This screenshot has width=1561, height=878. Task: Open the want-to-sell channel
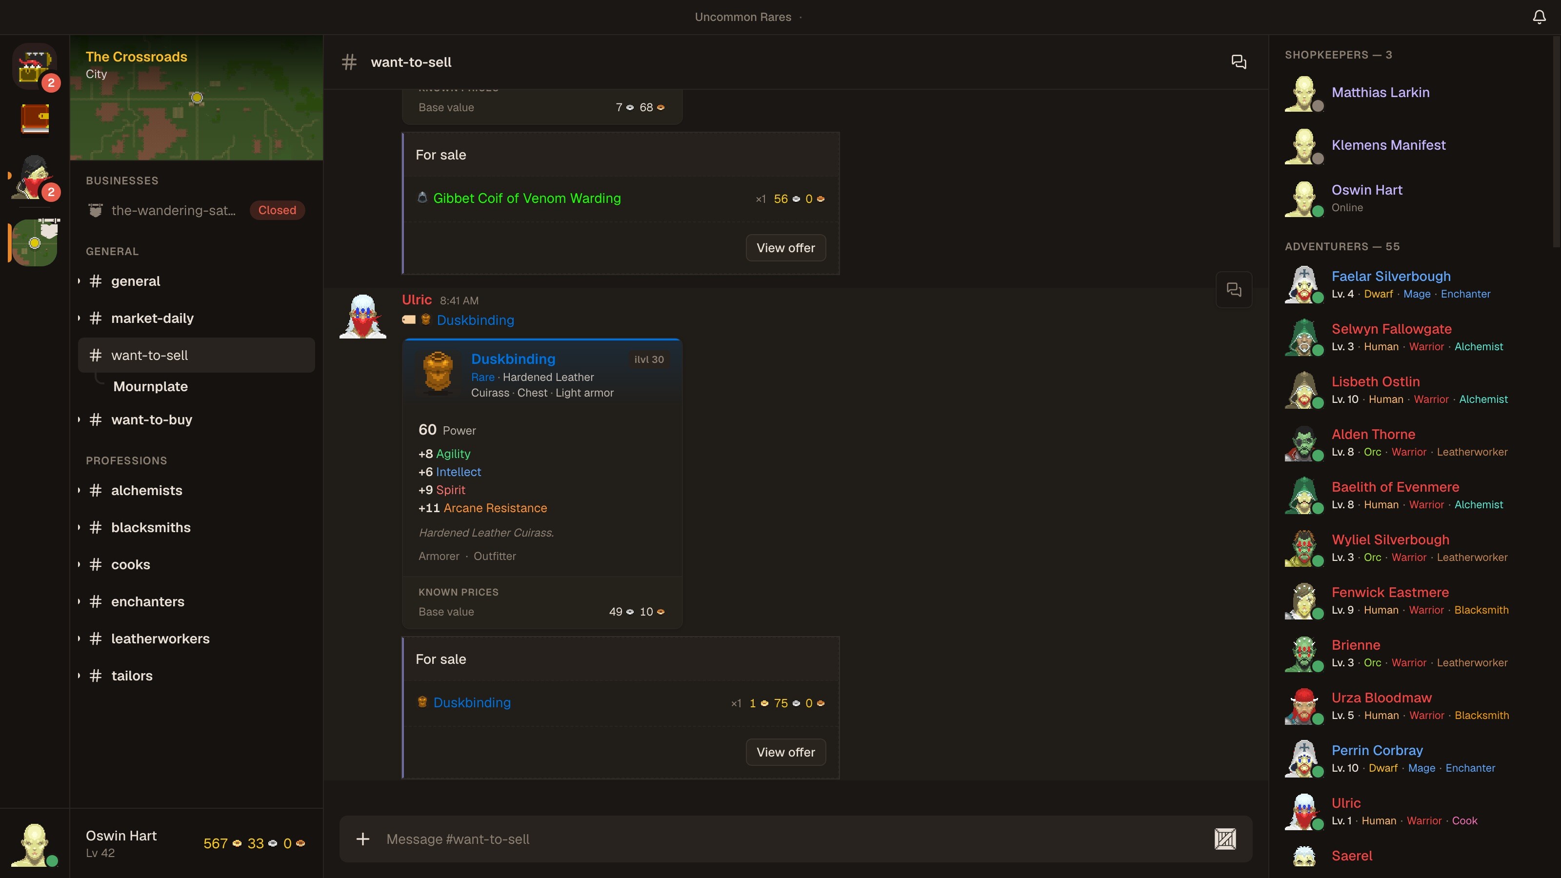[196, 355]
